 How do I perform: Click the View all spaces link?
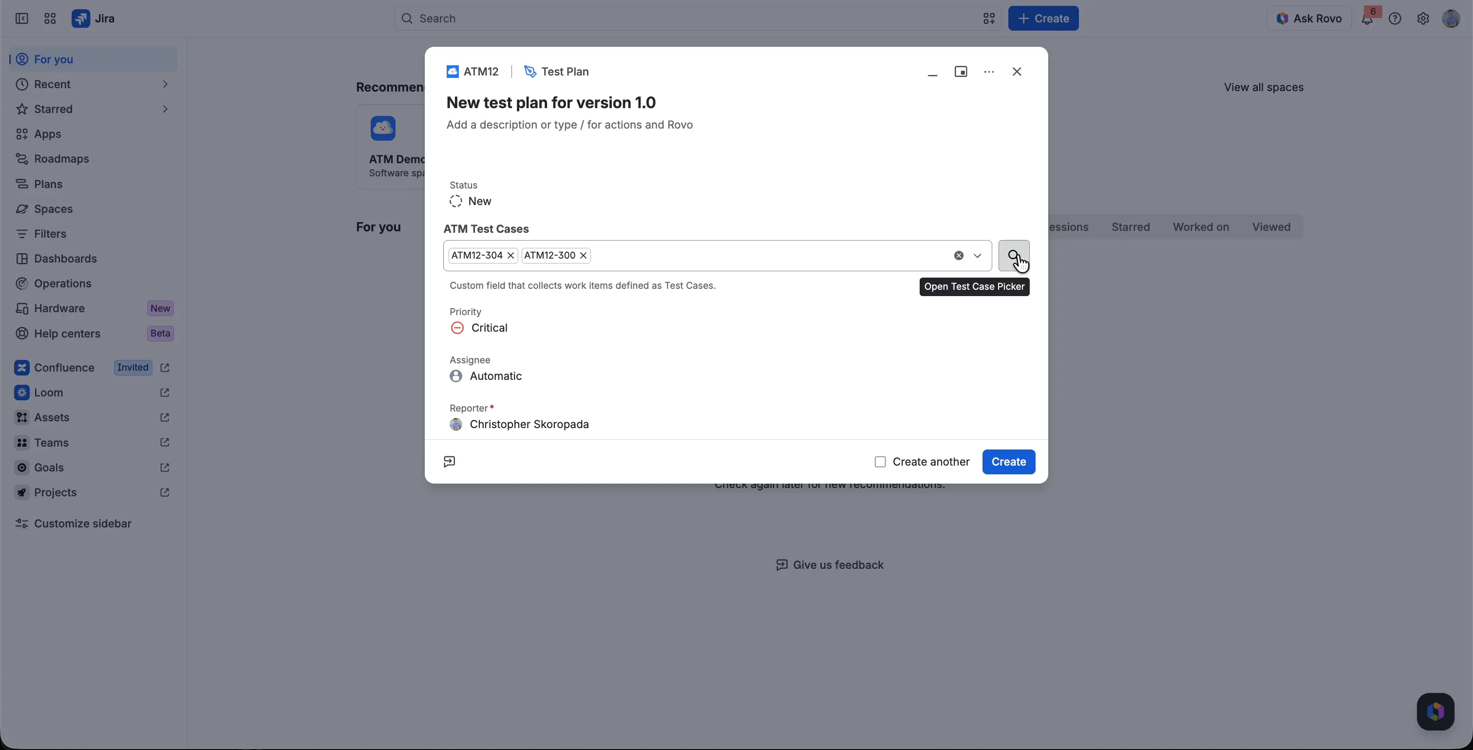1264,88
